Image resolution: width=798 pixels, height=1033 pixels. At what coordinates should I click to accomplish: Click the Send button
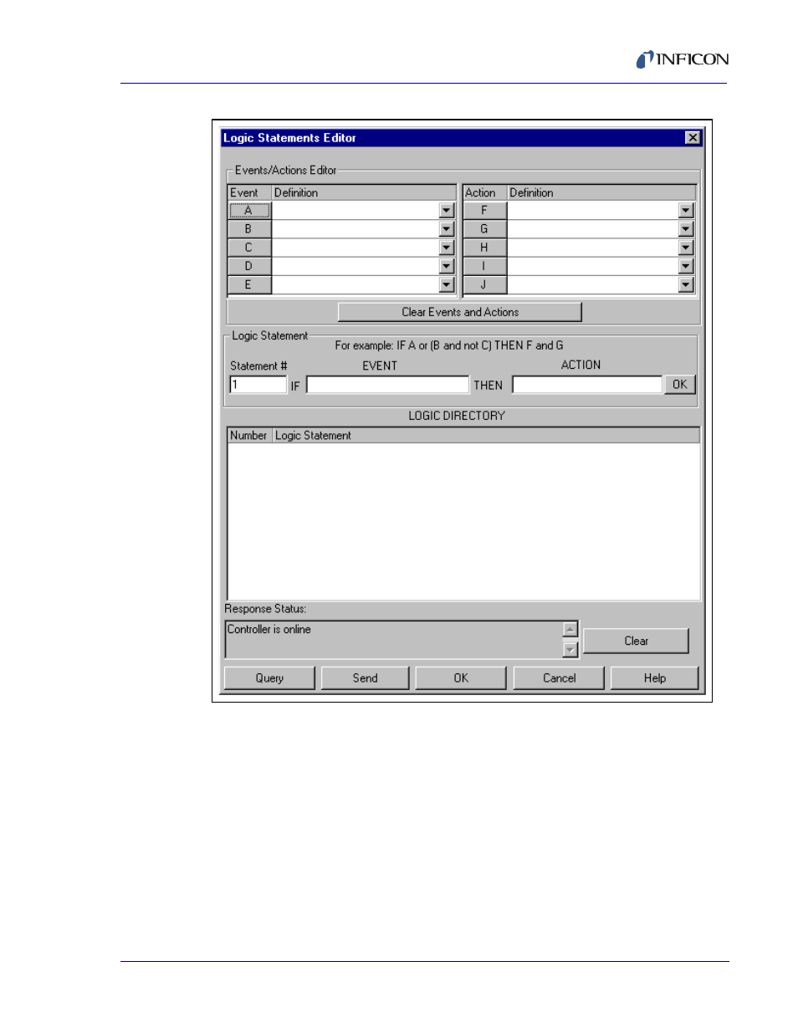(366, 678)
